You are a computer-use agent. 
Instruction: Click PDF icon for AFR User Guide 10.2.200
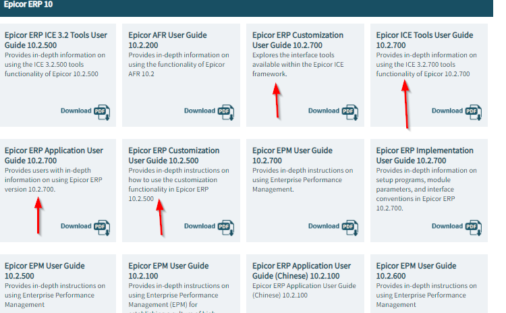pos(226,112)
